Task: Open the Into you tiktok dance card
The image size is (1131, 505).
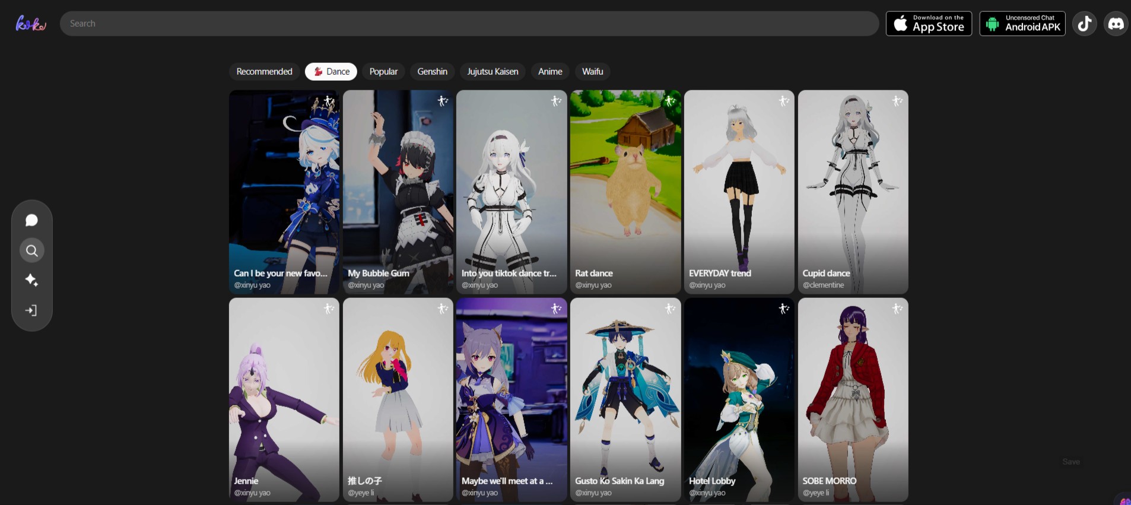Action: coord(512,192)
